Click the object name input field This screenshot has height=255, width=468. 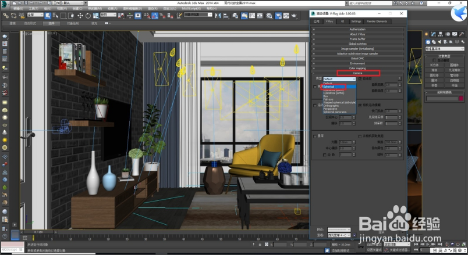coord(442,99)
